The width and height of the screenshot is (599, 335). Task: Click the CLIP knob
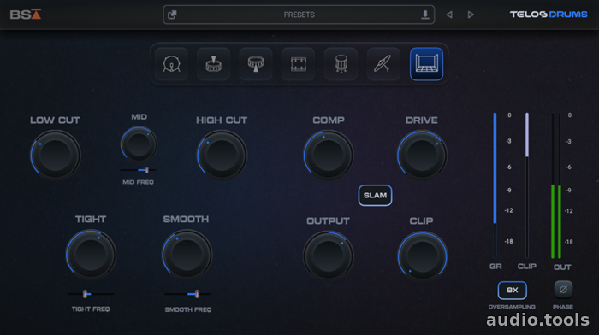coord(422,256)
